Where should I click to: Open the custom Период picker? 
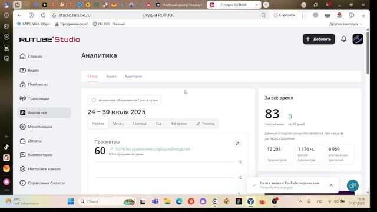coord(206,124)
